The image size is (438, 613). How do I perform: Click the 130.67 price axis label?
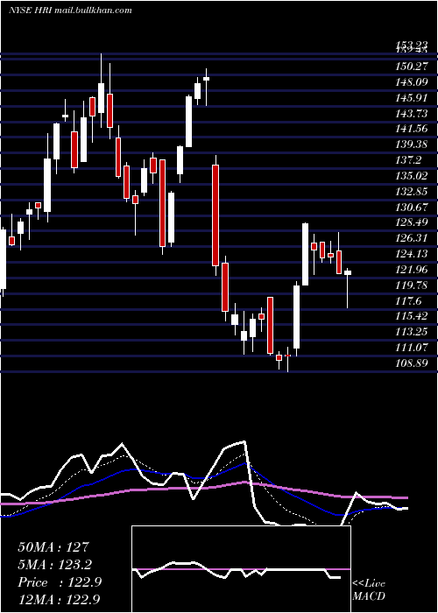tap(411, 207)
